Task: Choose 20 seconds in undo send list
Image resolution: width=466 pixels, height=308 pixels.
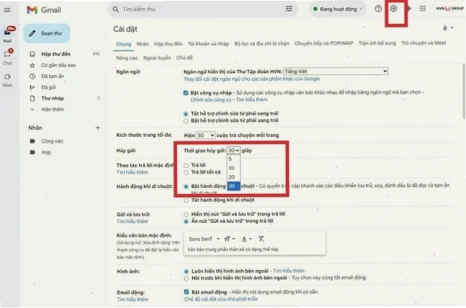Action: click(x=234, y=177)
